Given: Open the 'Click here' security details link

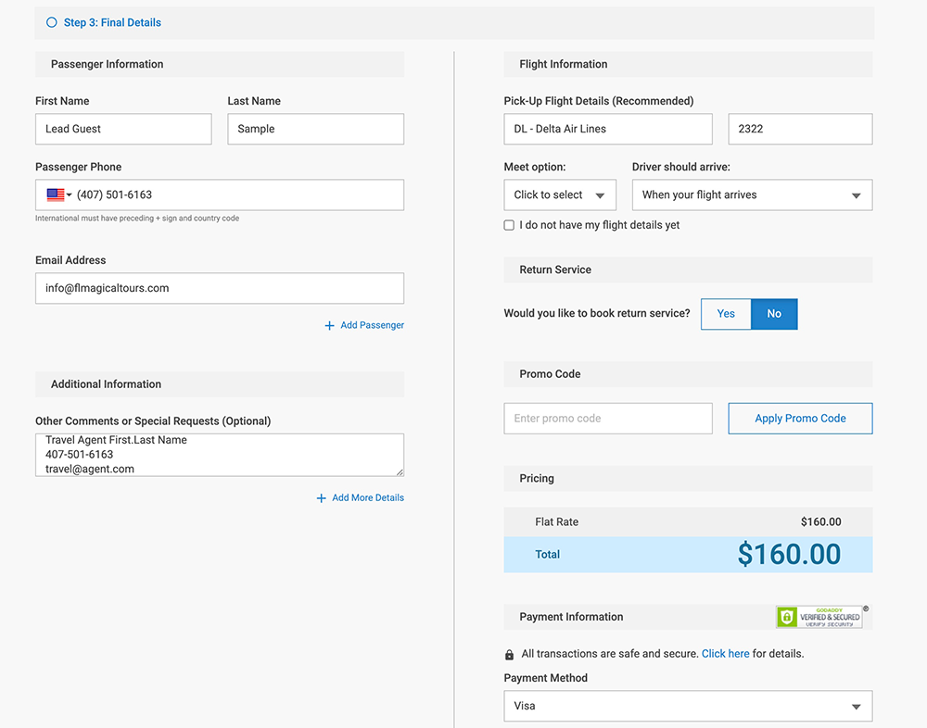Looking at the screenshot, I should click(725, 654).
